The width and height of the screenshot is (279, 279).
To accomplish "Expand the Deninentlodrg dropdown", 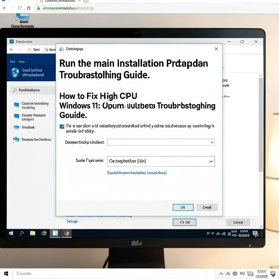I will click(212, 142).
